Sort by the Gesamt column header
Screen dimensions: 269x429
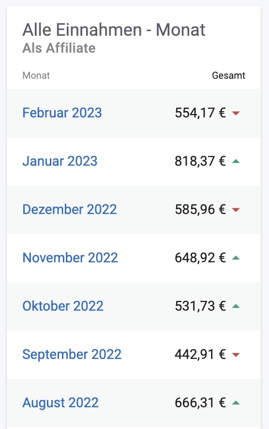coord(228,75)
